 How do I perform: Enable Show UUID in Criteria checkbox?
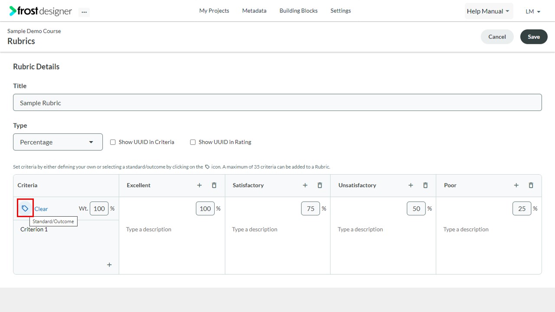[x=113, y=142]
